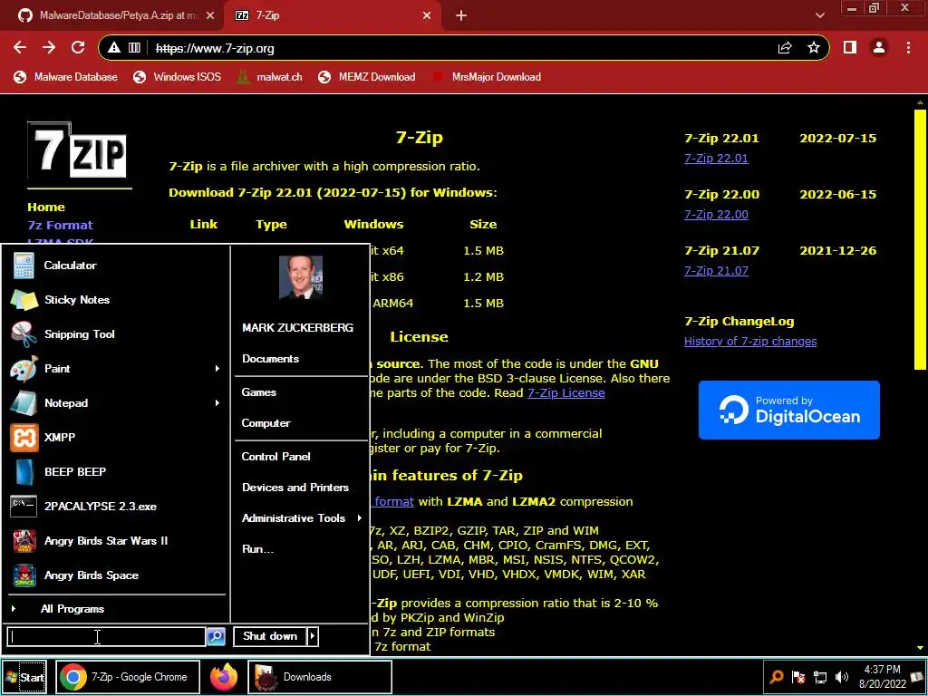Follow the 7-Zip License link
The height and width of the screenshot is (696, 928).
[x=565, y=393]
